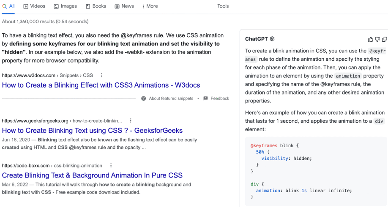Click the www.w3docs.com breadcrumb URL
Viewport: 388px width, 207px height.
tap(28, 75)
